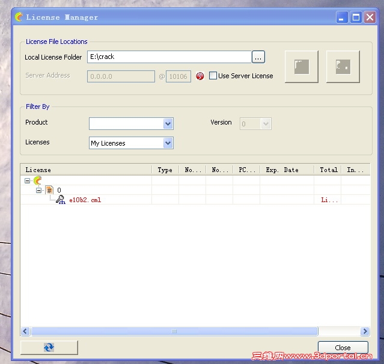Open the Licenses filter dropdown showing My Licenses
Viewport: 384px width, 364px height.
(168, 143)
